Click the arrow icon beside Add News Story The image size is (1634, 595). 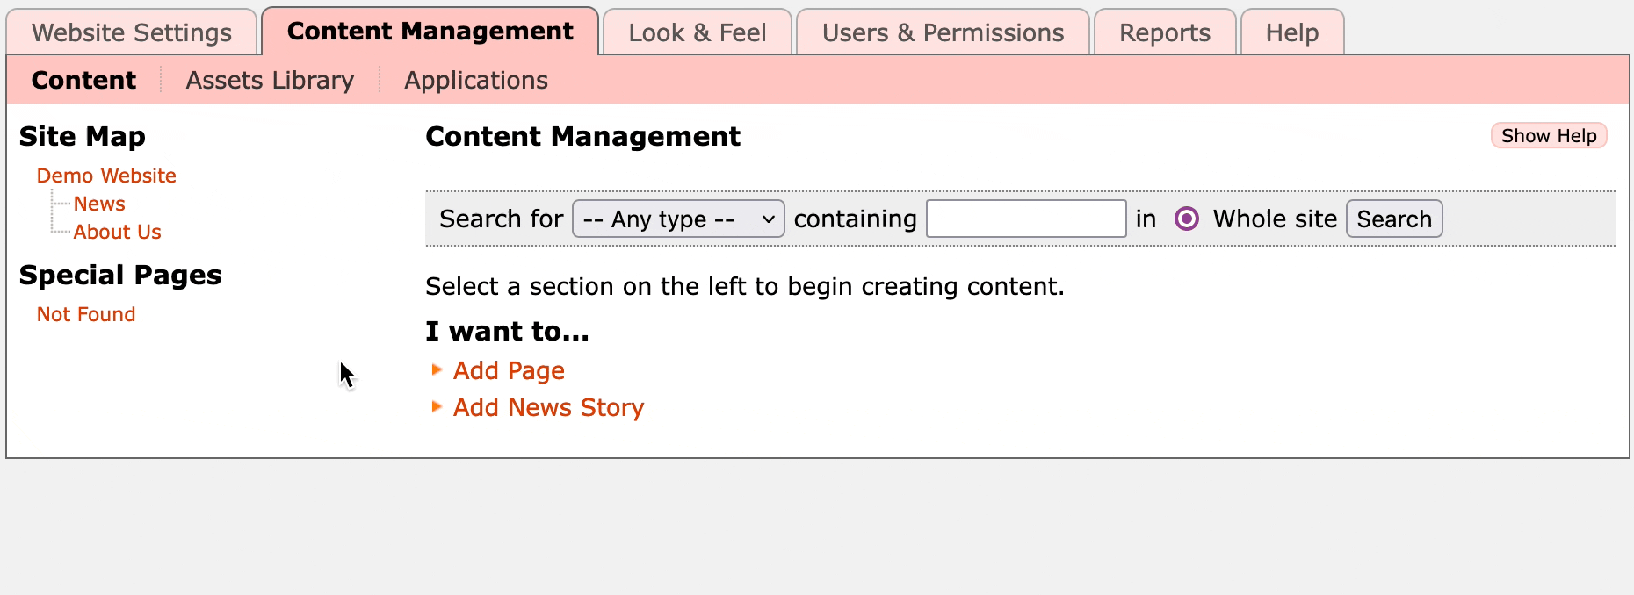pos(437,407)
